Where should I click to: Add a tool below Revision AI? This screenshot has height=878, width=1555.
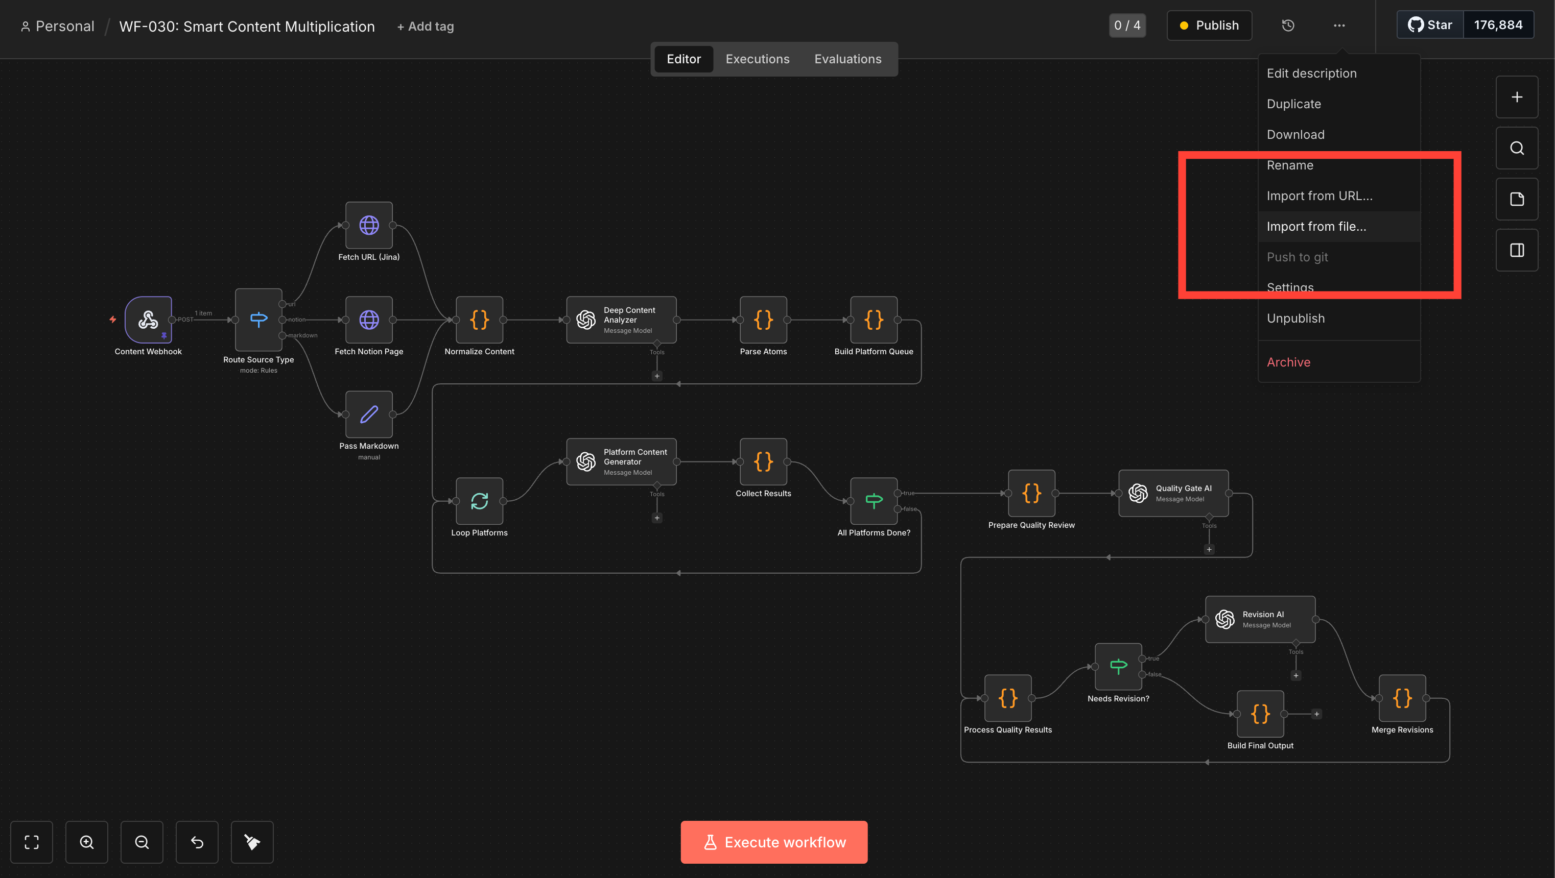click(x=1295, y=675)
